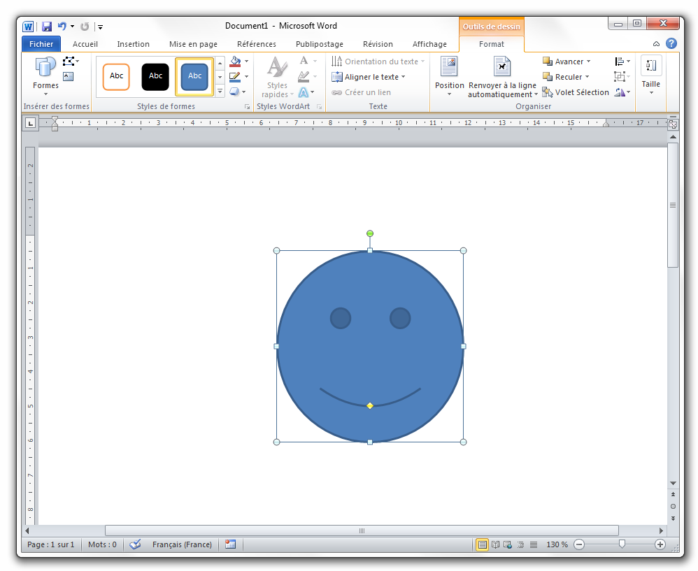
Task: Open the Fichier tab
Action: coord(41,44)
